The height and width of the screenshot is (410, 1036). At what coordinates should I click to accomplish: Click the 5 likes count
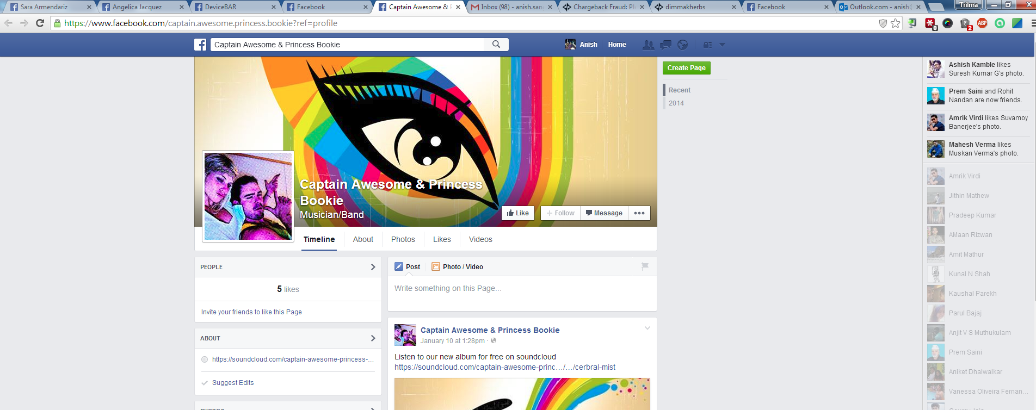(x=288, y=289)
